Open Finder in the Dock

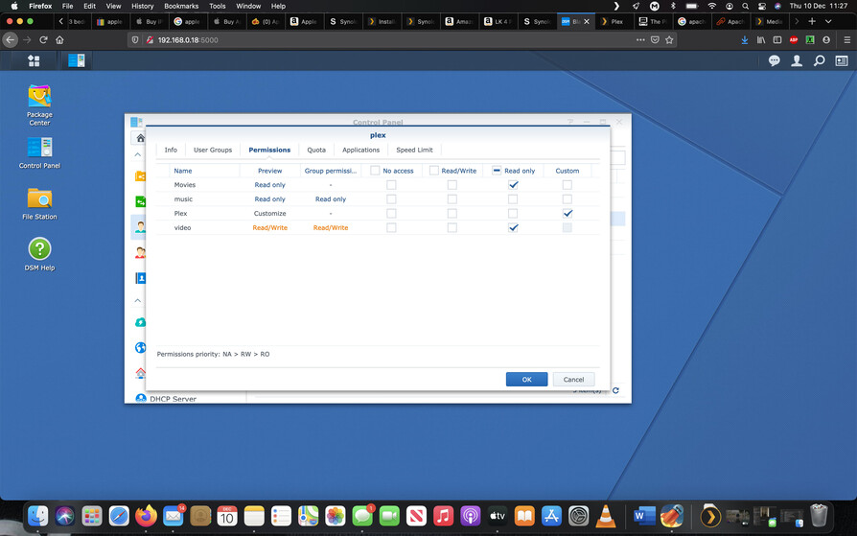point(38,516)
